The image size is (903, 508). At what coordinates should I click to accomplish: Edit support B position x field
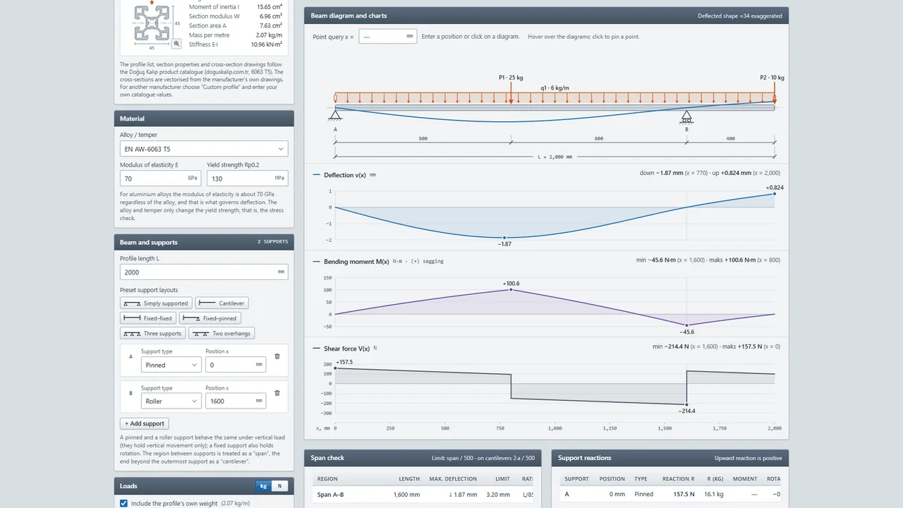point(236,401)
